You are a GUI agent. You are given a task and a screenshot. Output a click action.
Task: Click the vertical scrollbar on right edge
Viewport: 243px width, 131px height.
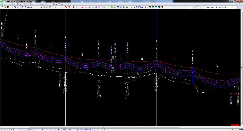click(x=242, y=68)
